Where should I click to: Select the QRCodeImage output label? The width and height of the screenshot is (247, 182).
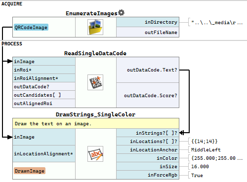[31, 27]
